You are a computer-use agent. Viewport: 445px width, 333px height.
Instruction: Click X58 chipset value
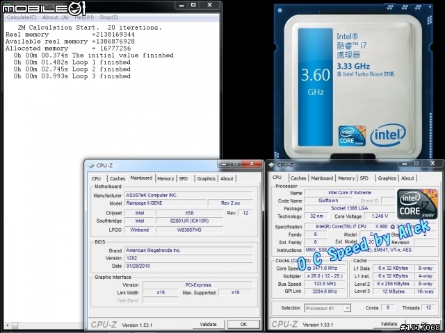(189, 213)
